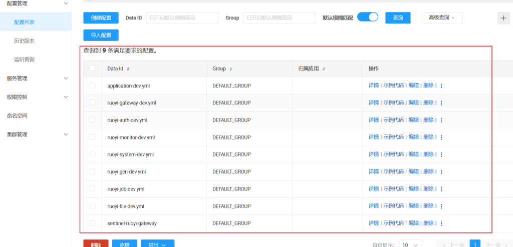The image size is (513, 247).
Task: Click the plus icon to add configuration
Action: coord(503,18)
